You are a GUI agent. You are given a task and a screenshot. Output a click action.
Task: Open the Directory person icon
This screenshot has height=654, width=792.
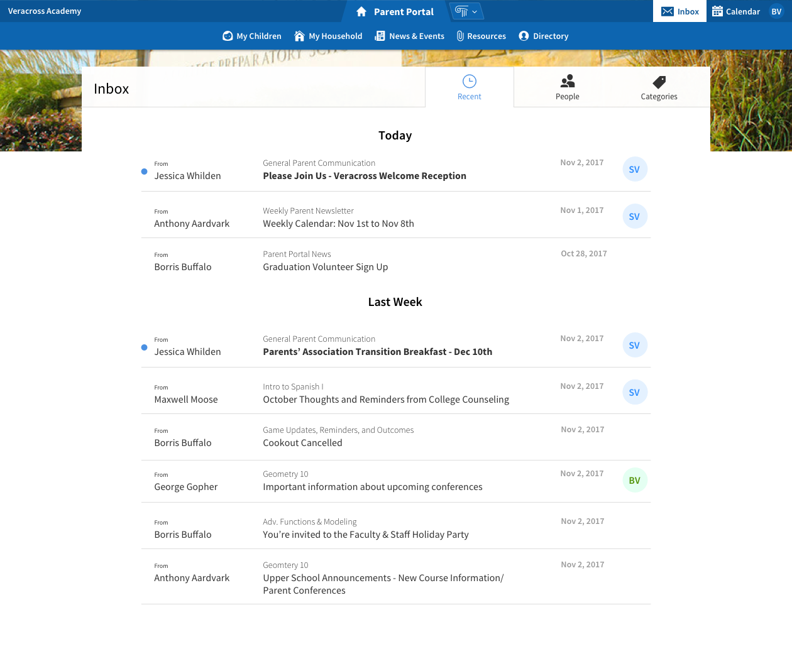tap(524, 36)
